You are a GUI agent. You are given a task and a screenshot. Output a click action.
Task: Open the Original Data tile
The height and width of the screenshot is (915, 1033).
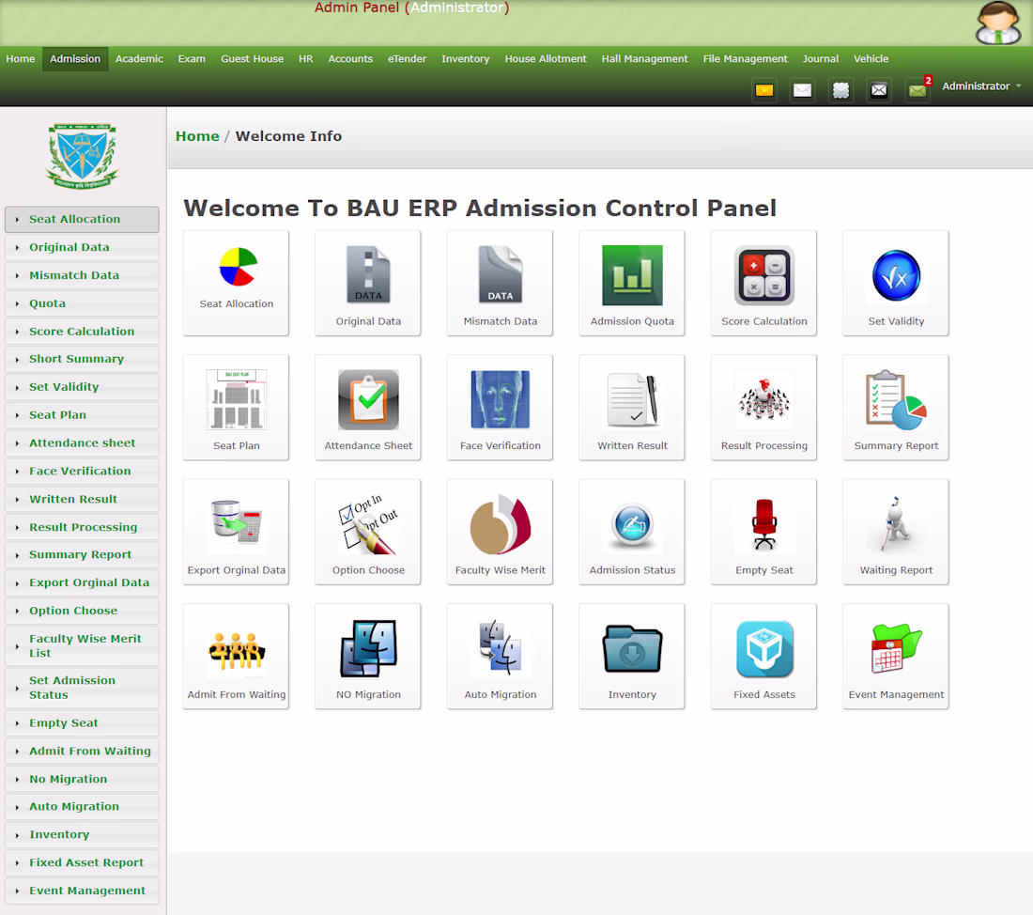coord(367,283)
